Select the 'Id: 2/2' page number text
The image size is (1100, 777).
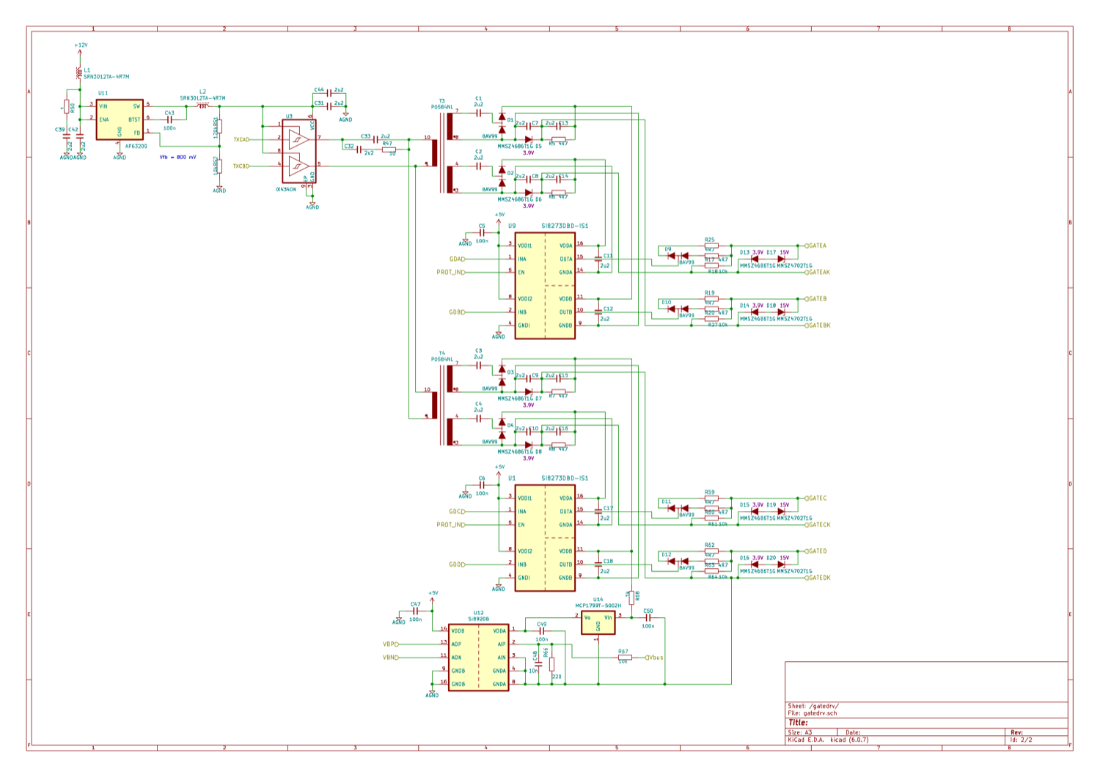pyautogui.click(x=1022, y=739)
